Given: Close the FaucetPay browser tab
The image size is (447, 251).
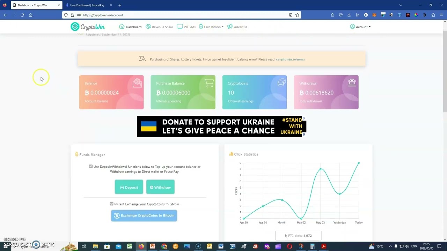Looking at the screenshot, I should coord(111,5).
